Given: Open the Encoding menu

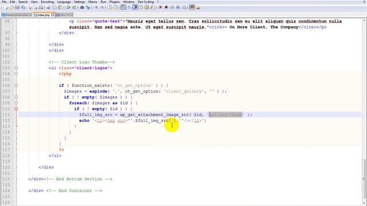Looking at the screenshot, I should tap(47, 2).
